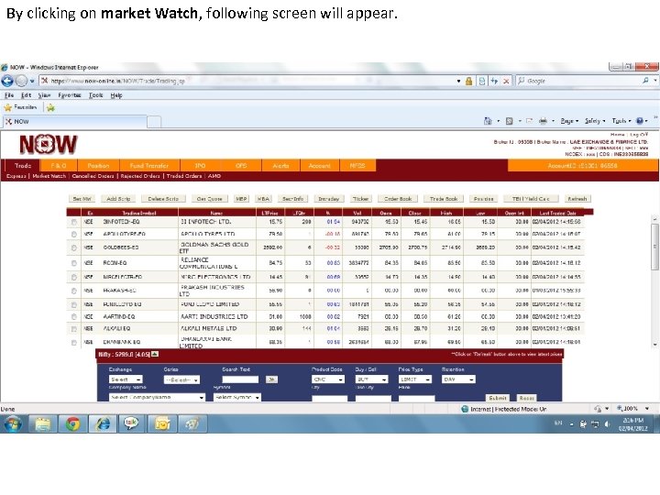Open Favorites star button

coord(20,107)
